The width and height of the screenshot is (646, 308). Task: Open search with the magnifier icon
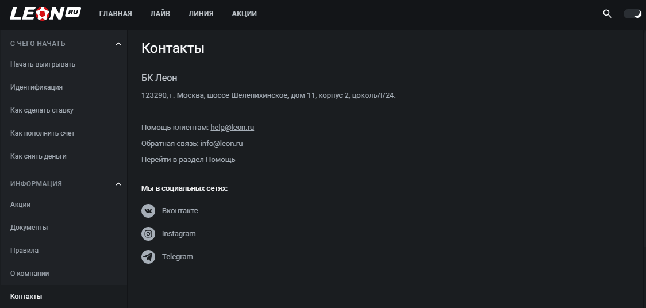pyautogui.click(x=607, y=14)
